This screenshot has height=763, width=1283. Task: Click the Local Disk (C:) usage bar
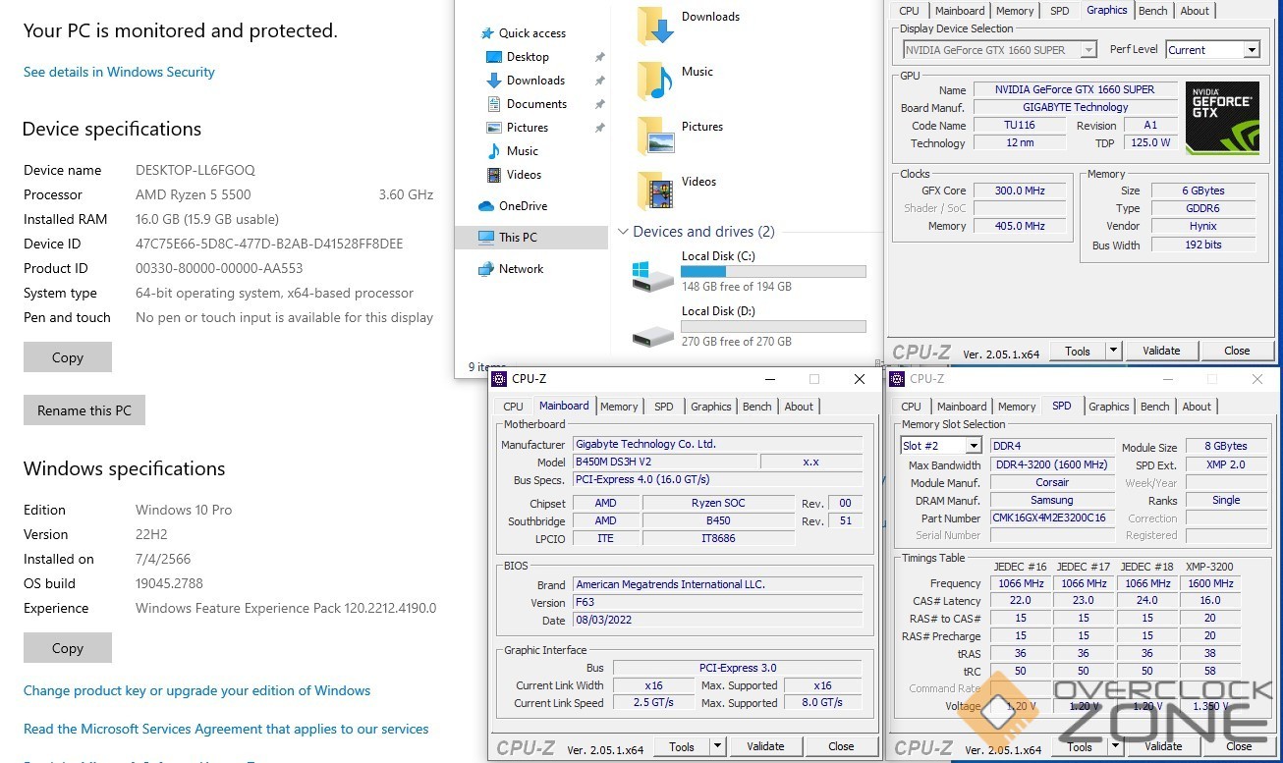tap(773, 272)
